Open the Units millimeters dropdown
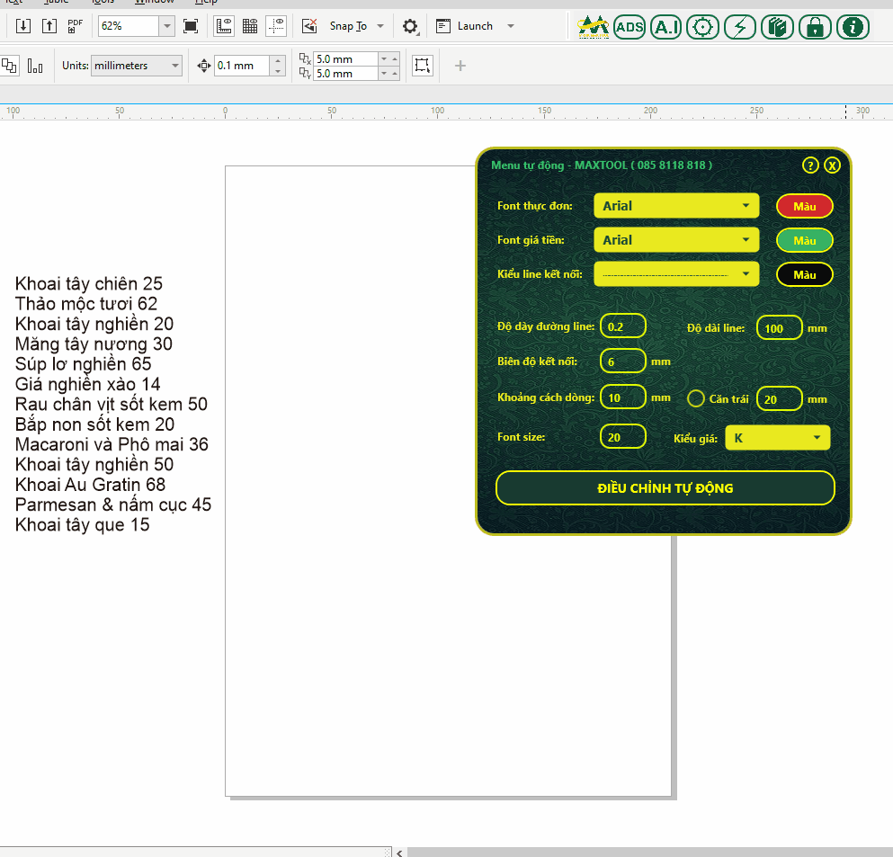Viewport: 893px width, 857px height. pyautogui.click(x=135, y=66)
